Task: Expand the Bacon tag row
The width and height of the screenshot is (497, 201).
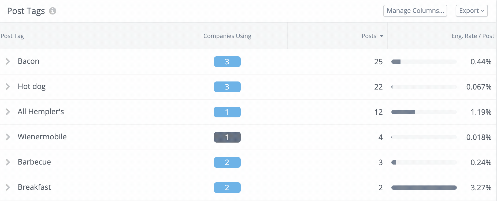Action: point(8,61)
